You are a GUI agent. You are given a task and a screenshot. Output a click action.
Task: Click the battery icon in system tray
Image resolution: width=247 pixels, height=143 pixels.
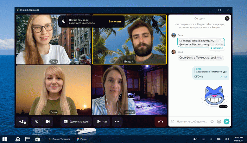click(219, 139)
